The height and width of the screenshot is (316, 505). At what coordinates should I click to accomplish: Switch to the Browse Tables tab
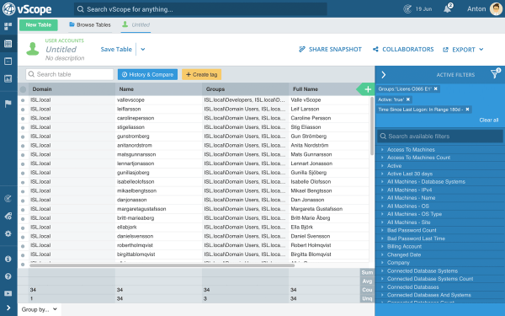pyautogui.click(x=90, y=24)
